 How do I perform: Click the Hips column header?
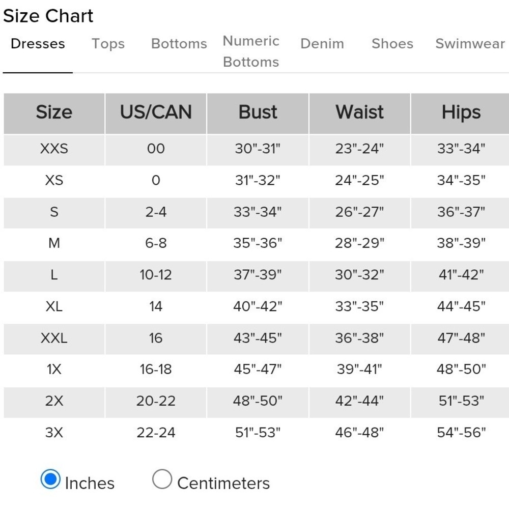461,113
